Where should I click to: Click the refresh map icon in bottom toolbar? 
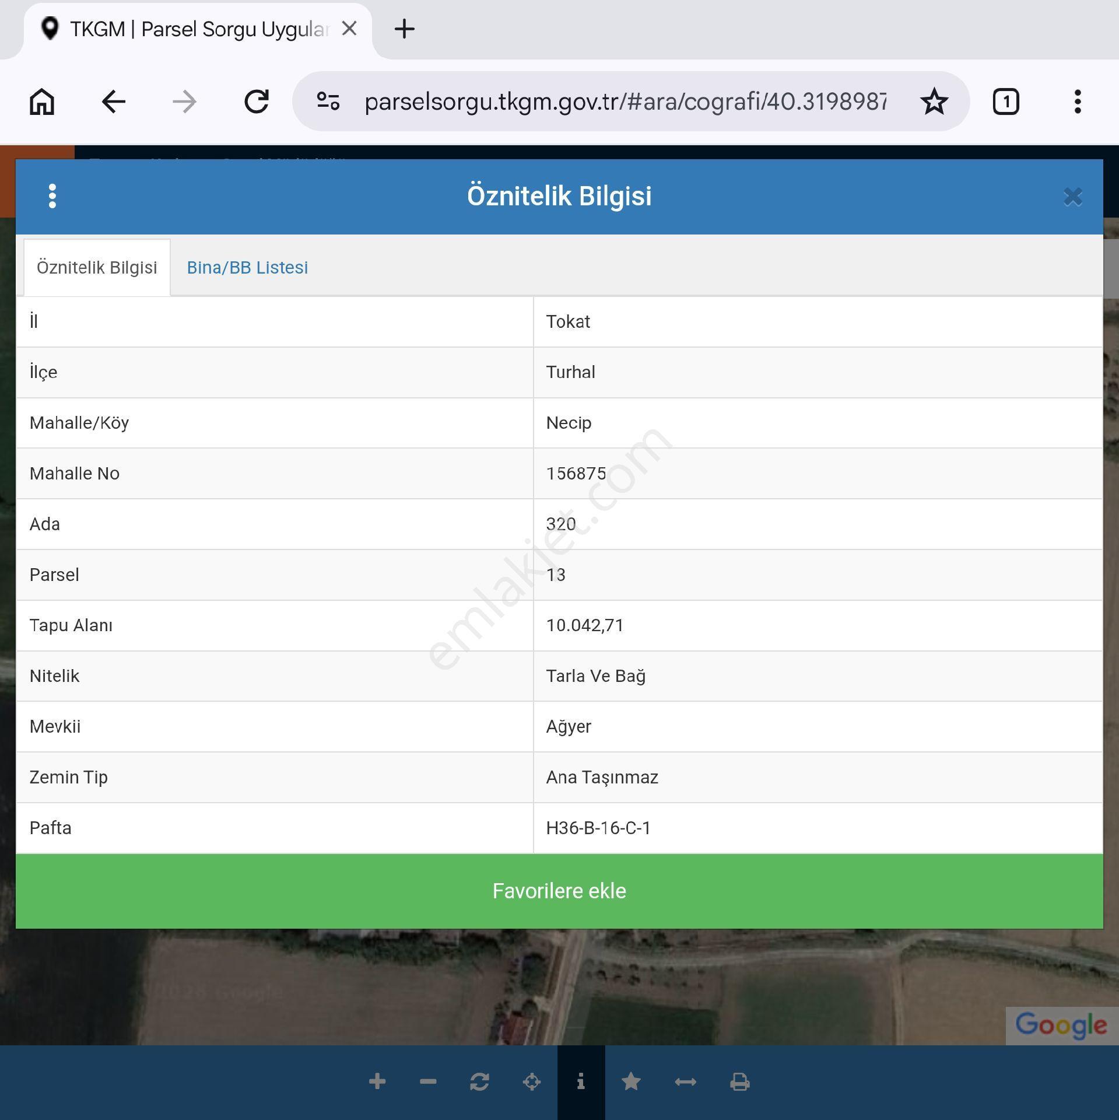pyautogui.click(x=479, y=1081)
